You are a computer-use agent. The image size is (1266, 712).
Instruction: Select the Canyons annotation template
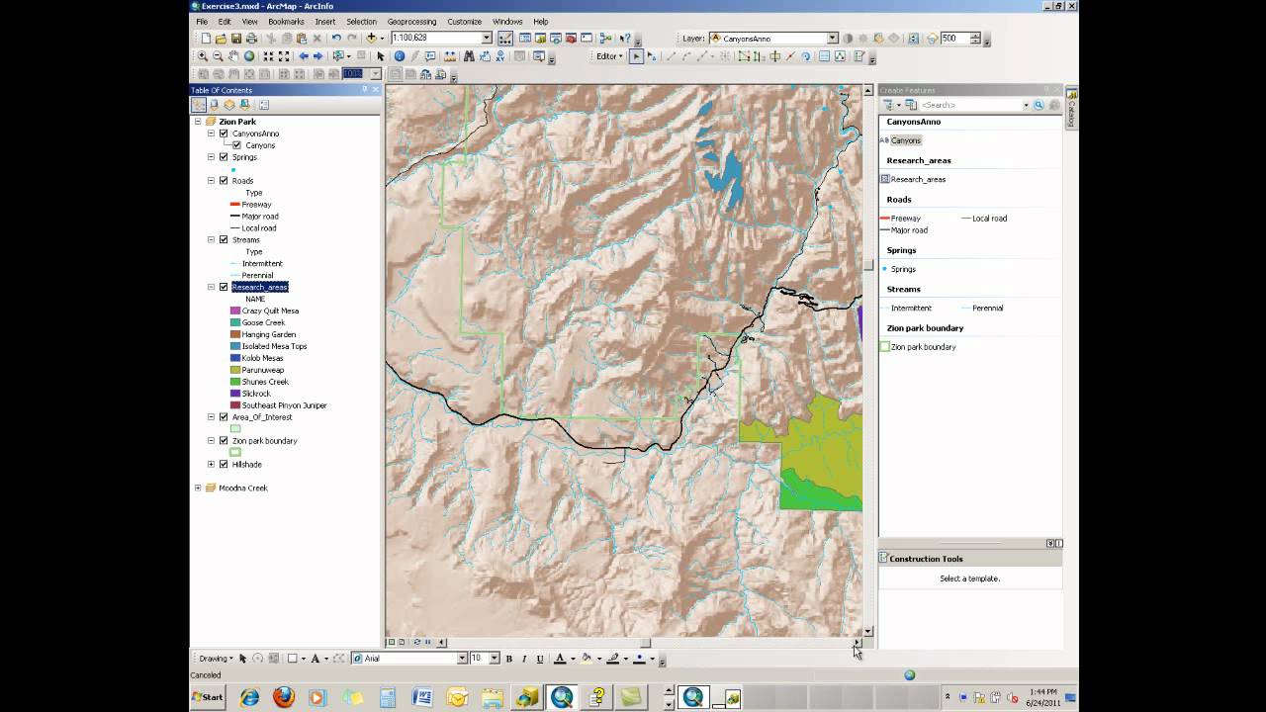pyautogui.click(x=901, y=140)
